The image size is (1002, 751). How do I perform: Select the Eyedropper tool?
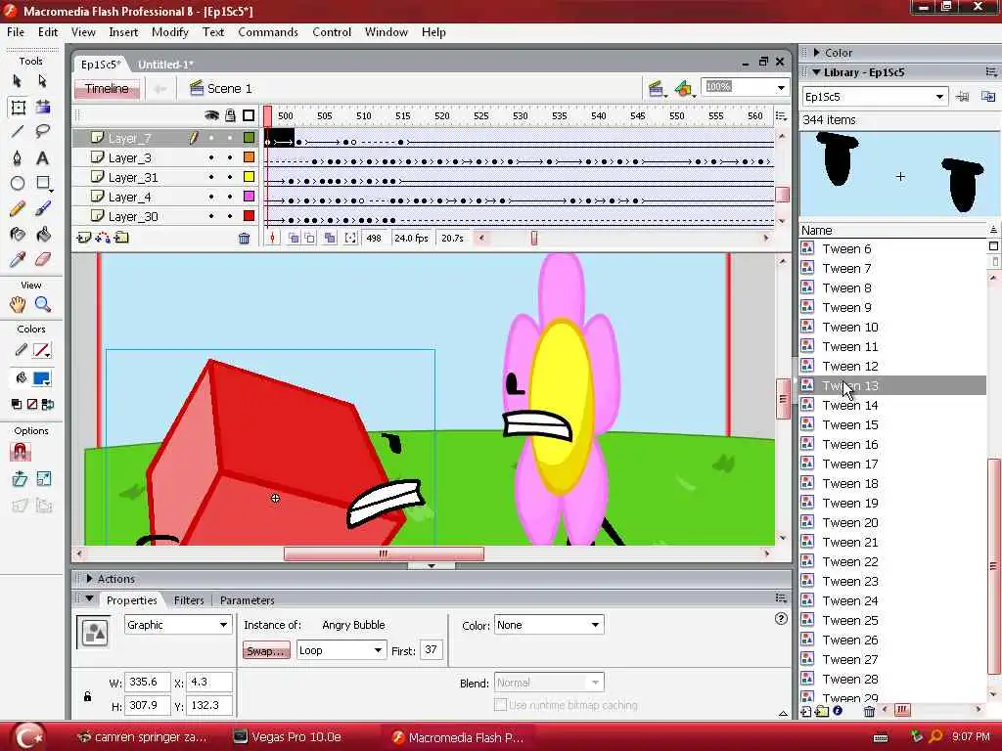[18, 259]
